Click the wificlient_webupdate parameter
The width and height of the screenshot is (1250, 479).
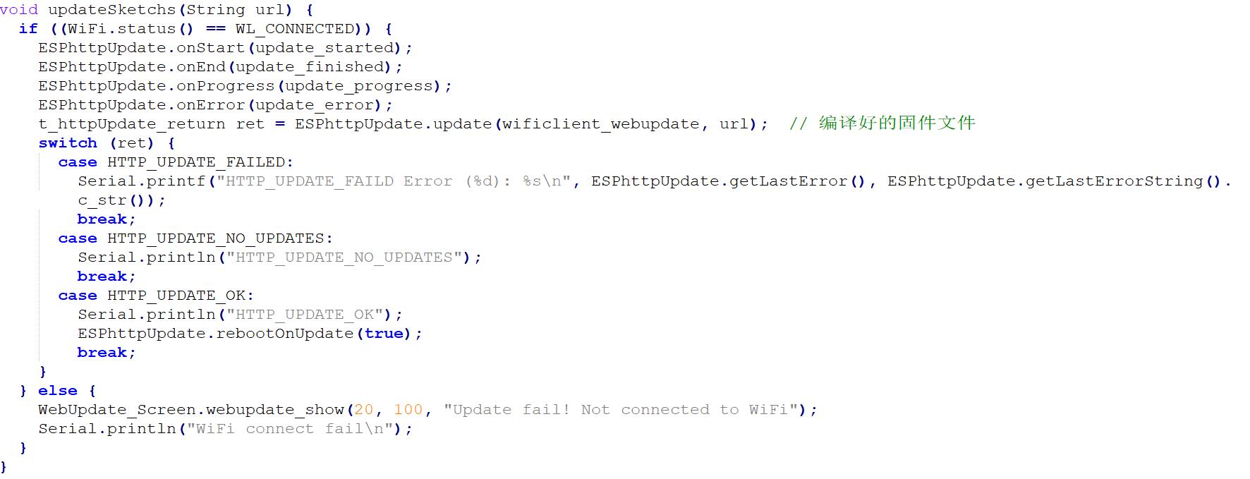(x=600, y=124)
